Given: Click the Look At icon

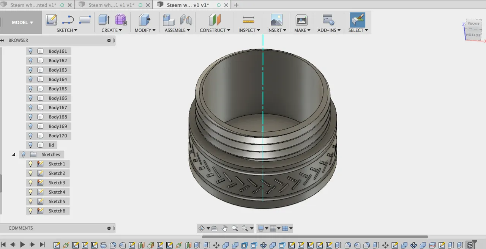Looking at the screenshot, I should coord(214,228).
